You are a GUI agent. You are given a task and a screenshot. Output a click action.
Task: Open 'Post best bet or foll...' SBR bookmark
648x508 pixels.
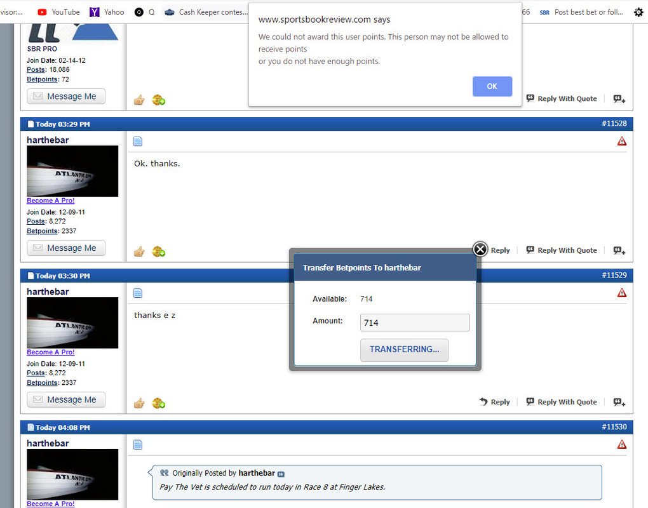click(x=581, y=12)
